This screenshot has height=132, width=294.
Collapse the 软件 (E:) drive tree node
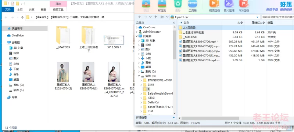coord(139,76)
